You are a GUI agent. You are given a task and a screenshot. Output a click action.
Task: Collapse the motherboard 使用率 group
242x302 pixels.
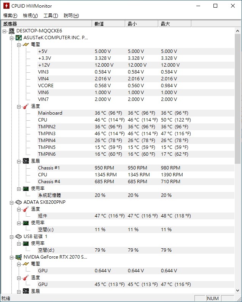(x=19, y=189)
